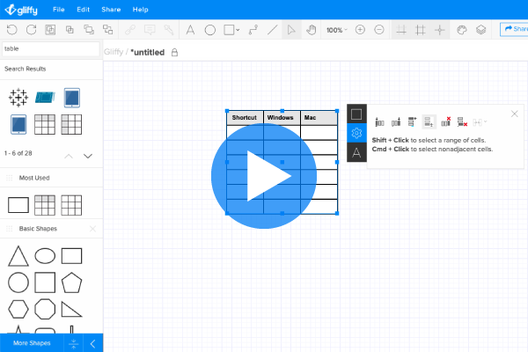Toggle snap to drawing guides icon
The height and width of the screenshot is (352, 528).
click(x=439, y=30)
